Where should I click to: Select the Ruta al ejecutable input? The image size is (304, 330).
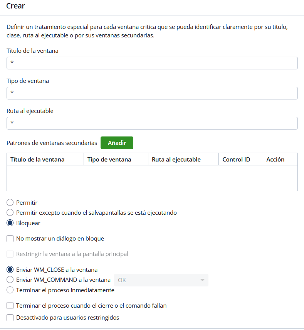pyautogui.click(x=152, y=123)
